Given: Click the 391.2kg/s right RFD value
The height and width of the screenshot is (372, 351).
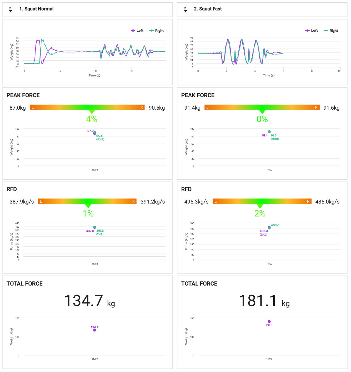Looking at the screenshot, I should (x=153, y=202).
